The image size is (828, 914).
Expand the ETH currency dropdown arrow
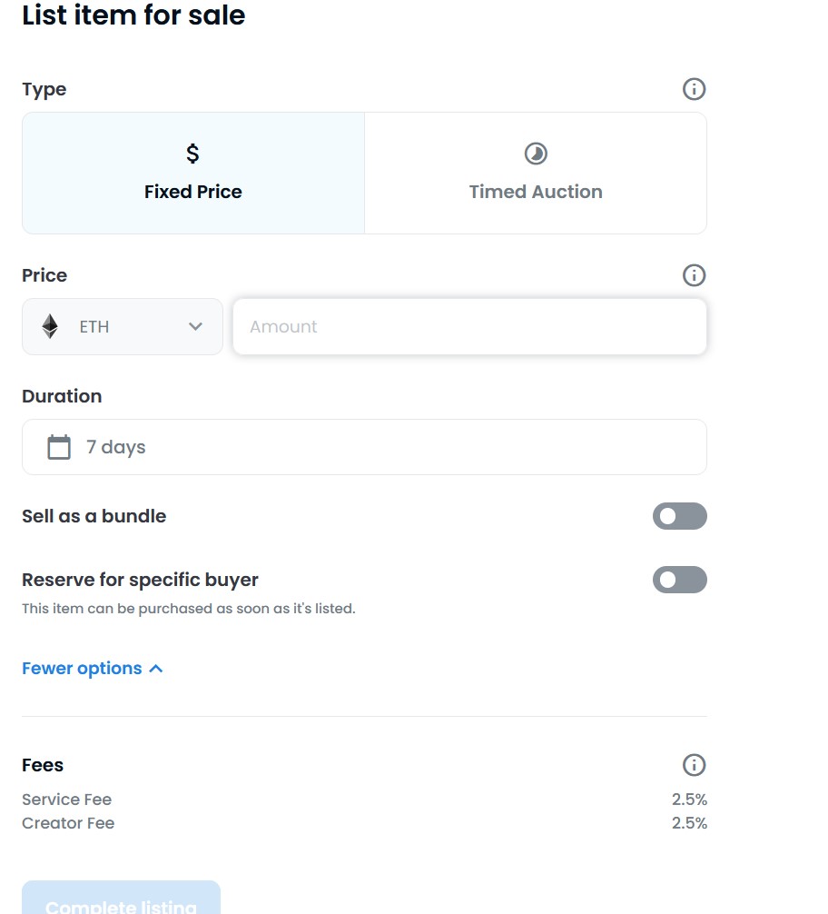click(195, 326)
